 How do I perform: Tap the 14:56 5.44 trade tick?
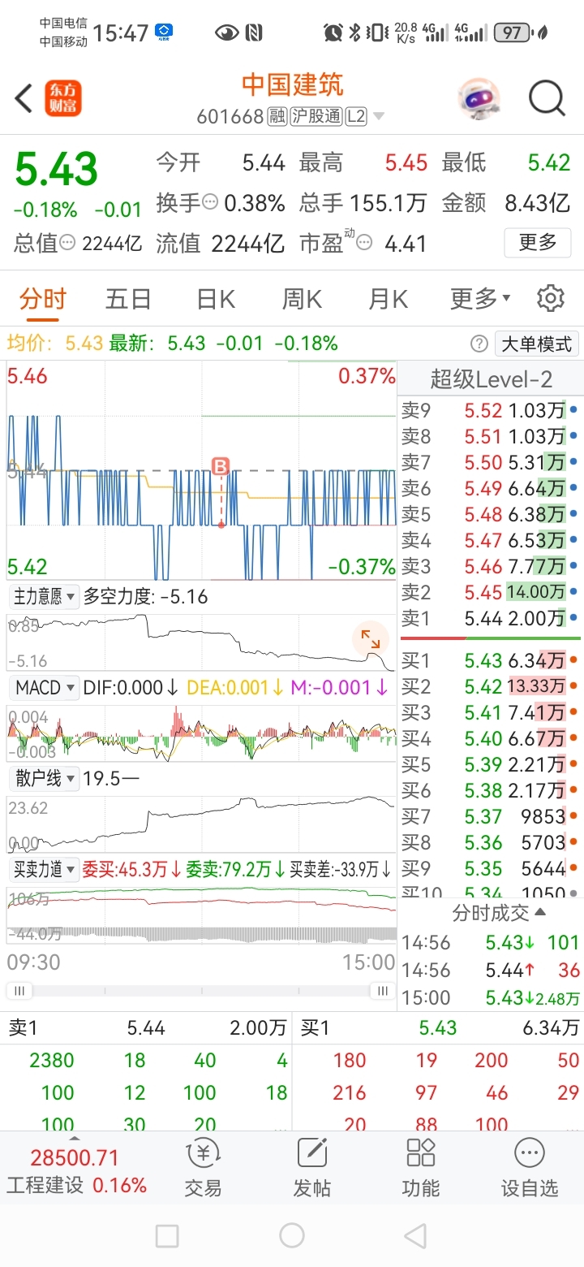pos(490,970)
